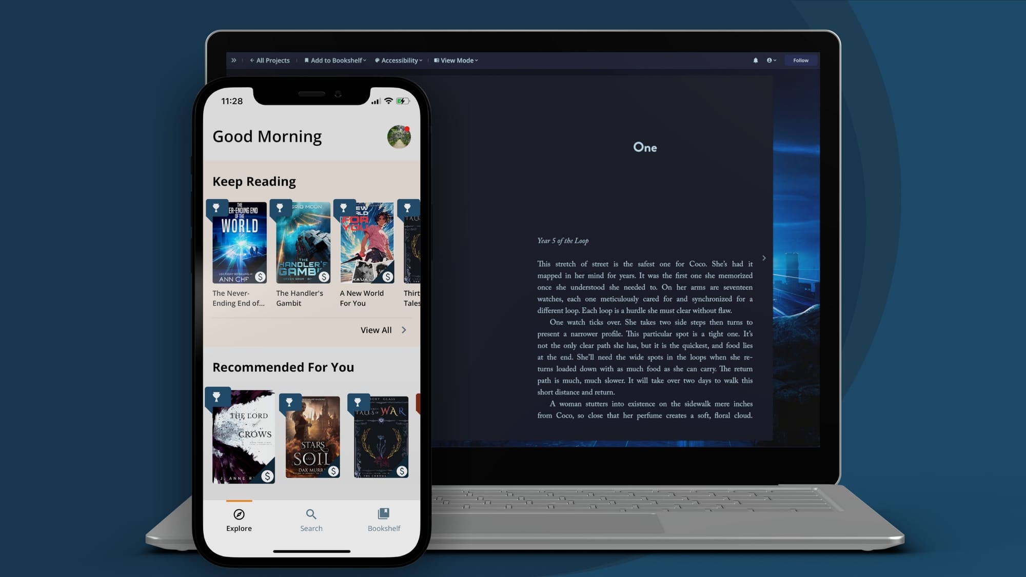Tap dollar icon on Never-Ending End cover
This screenshot has width=1026, height=577.
261,277
